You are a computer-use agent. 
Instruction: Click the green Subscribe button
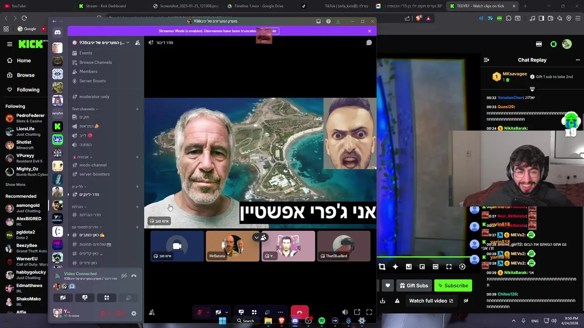pos(453,286)
